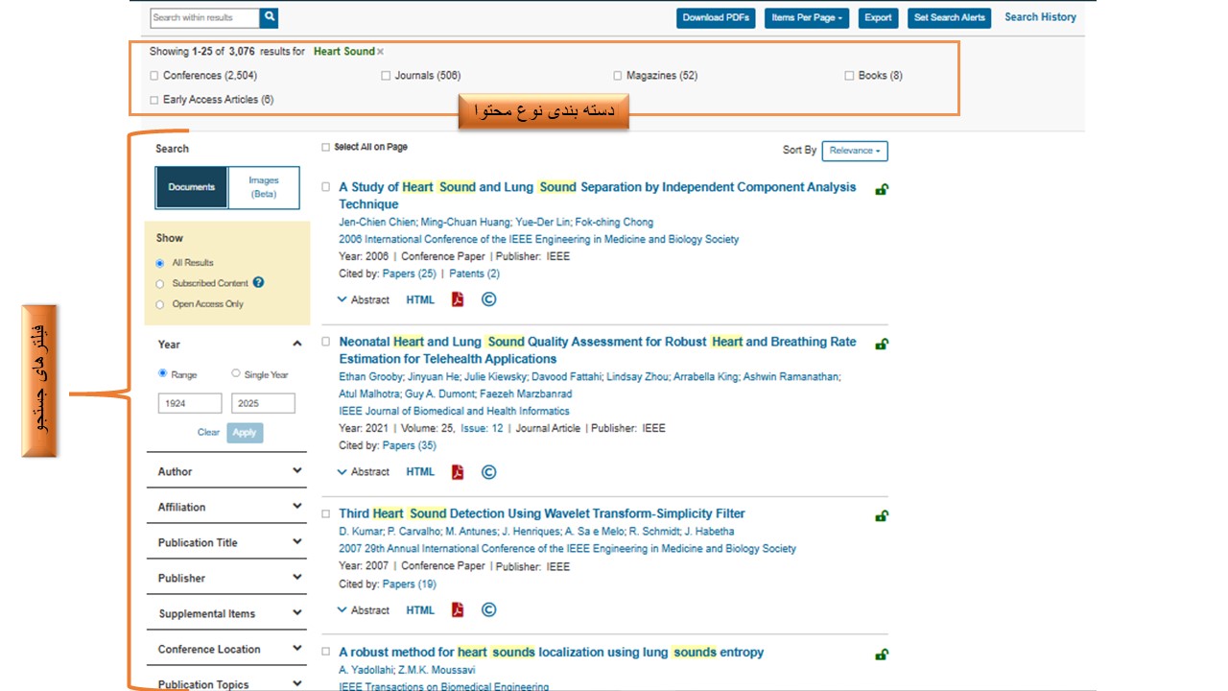This screenshot has width=1228, height=691.
Task: Click help icon next to Subscribed Content
Action: pos(258,283)
